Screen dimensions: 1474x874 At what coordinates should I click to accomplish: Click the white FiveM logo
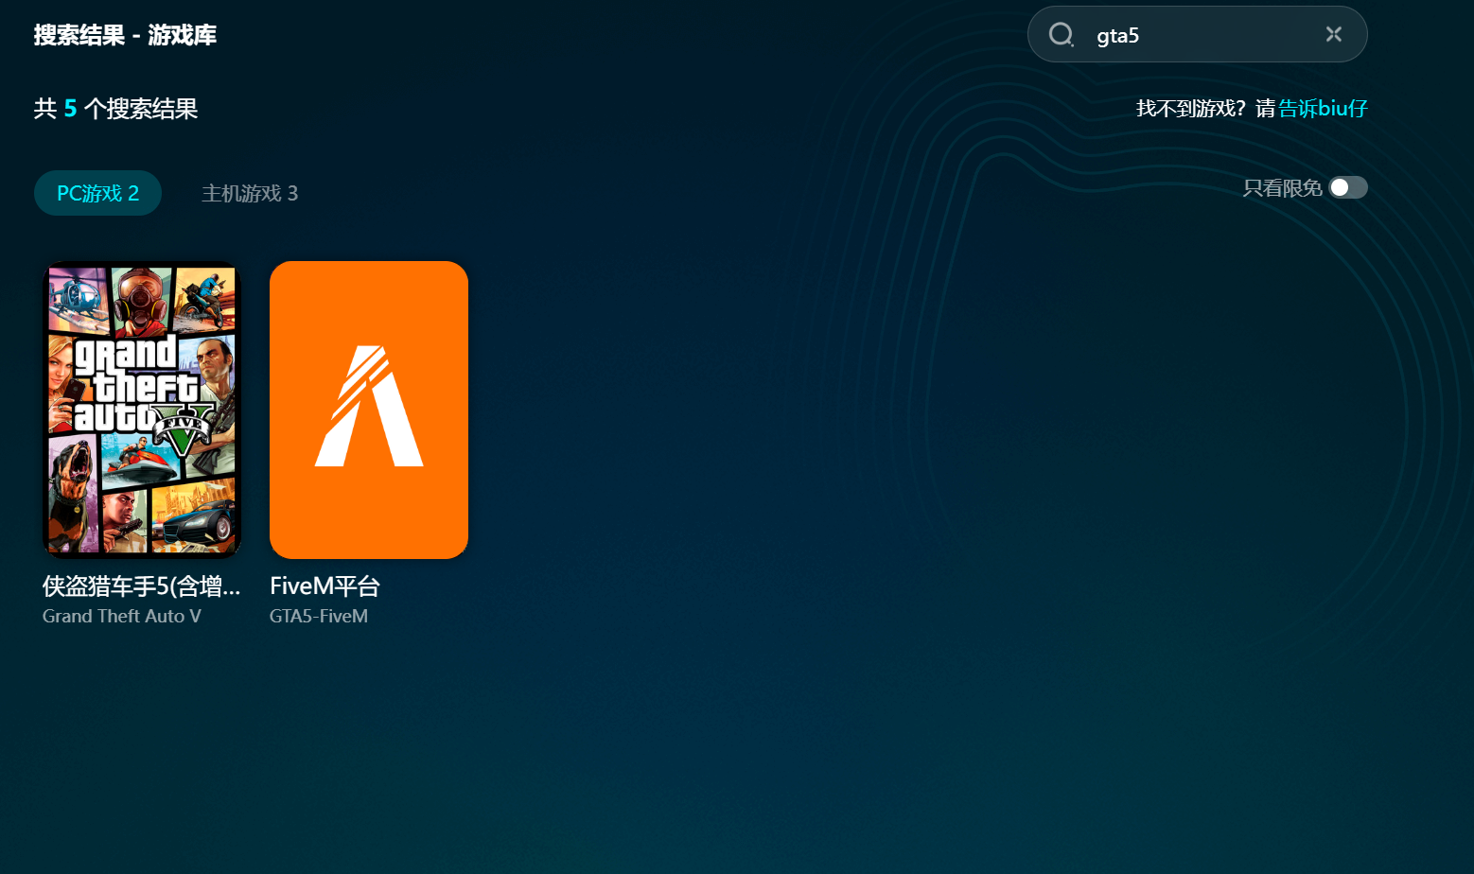tap(369, 406)
